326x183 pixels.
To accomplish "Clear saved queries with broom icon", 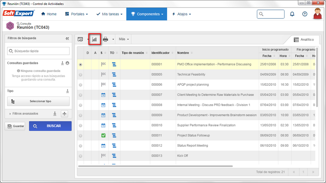I will (62, 63).
